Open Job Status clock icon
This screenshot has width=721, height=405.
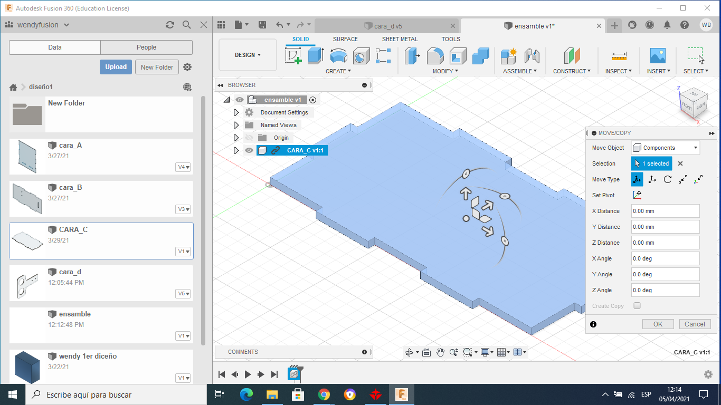point(650,25)
